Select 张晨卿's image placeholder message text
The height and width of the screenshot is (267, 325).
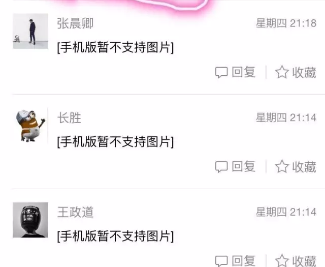pos(115,47)
